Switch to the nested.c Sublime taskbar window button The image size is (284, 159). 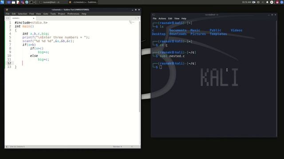(83, 2)
